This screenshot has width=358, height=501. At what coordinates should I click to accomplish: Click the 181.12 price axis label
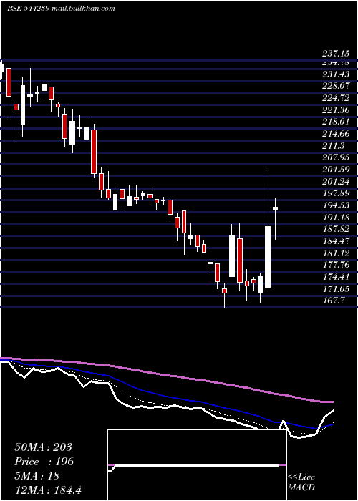[x=336, y=253]
